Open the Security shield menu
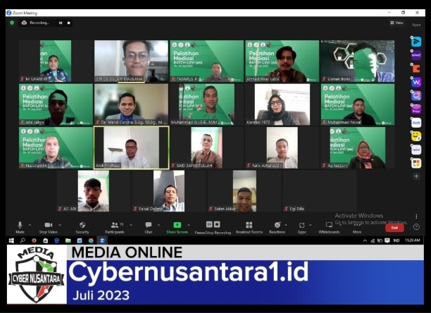The width and height of the screenshot is (431, 313). (x=82, y=227)
